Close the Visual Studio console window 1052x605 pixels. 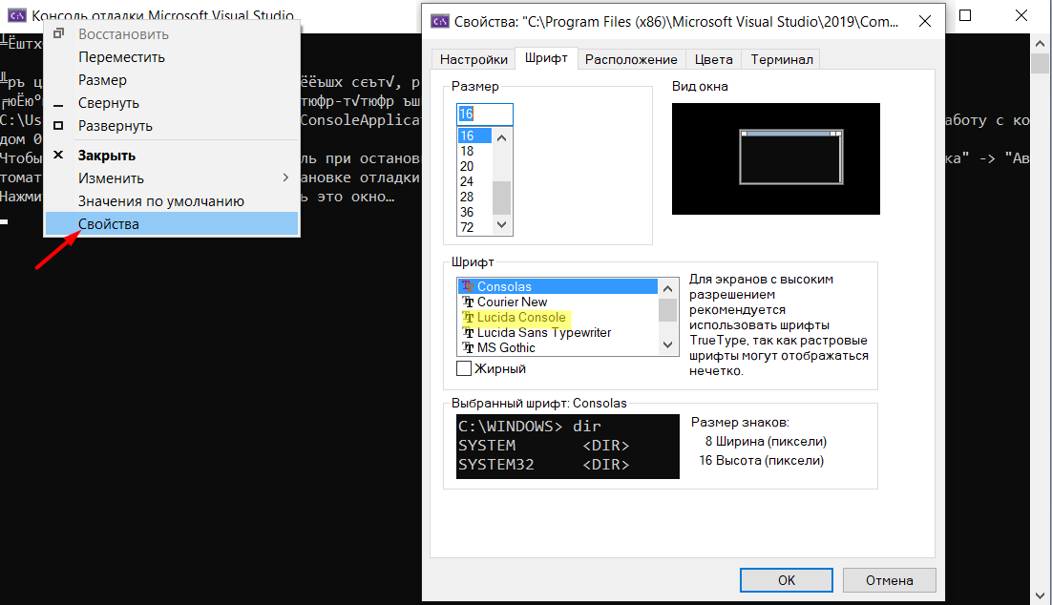[1021, 15]
